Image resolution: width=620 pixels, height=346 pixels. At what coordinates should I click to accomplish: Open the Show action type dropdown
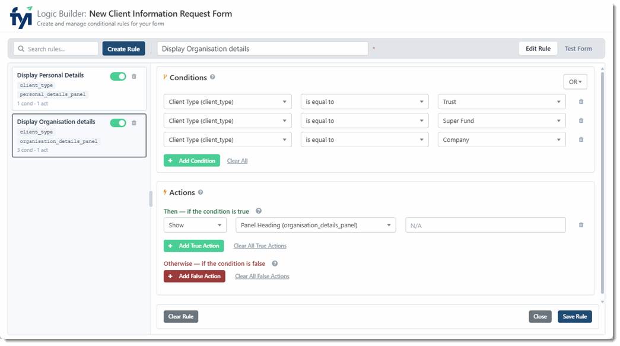(195, 225)
